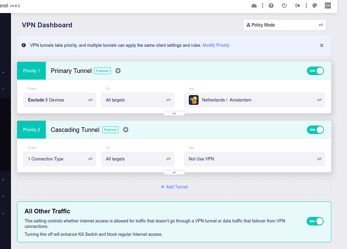Click the Add Tunnel button
The height and width of the screenshot is (249, 347).
tap(174, 187)
